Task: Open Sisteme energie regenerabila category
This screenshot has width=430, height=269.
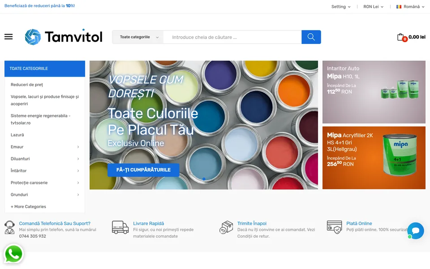Action: pos(41,119)
